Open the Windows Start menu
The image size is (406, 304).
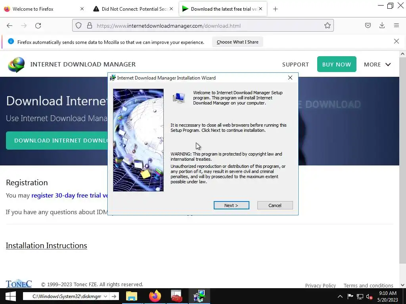point(11,296)
